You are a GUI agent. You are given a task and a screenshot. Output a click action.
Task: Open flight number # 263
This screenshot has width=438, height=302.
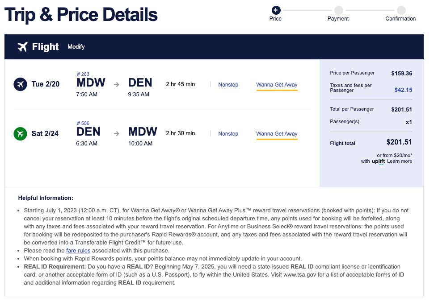point(83,74)
